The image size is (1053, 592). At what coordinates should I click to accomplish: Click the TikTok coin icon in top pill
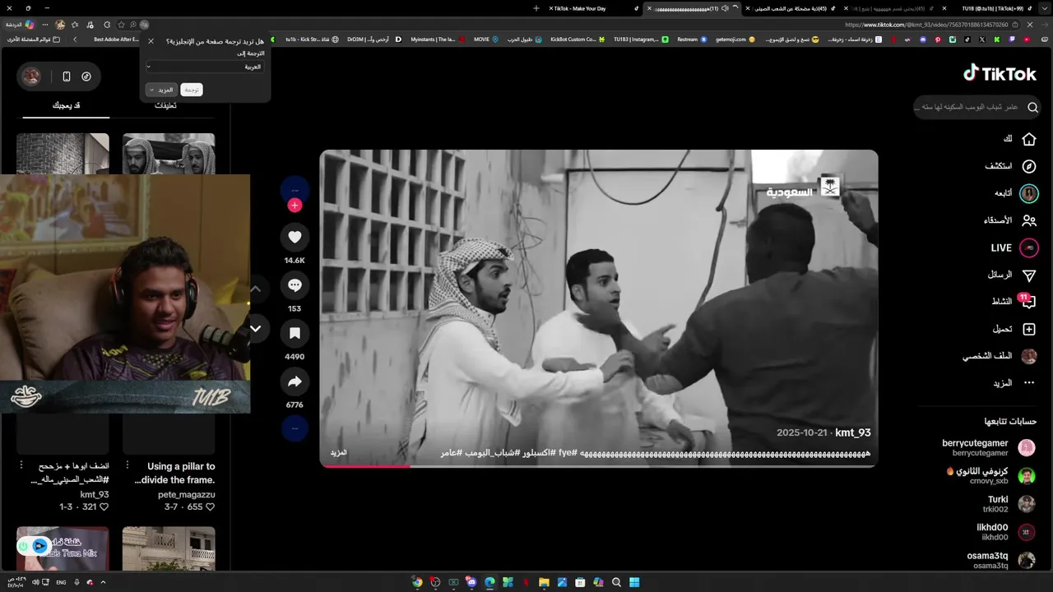[x=87, y=76]
